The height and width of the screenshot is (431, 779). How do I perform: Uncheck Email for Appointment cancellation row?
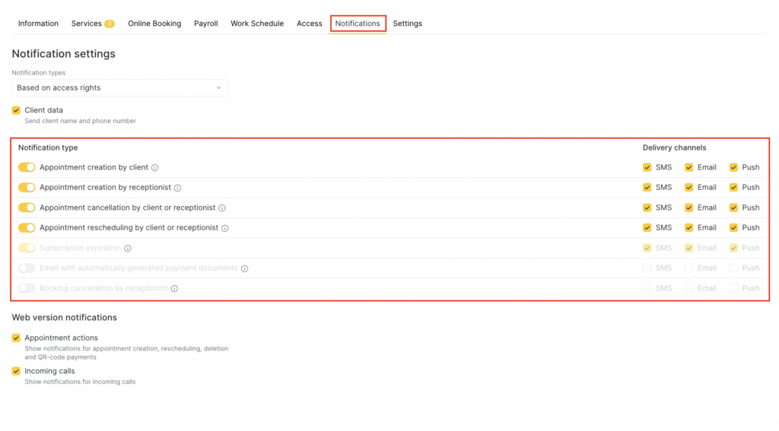tap(689, 208)
